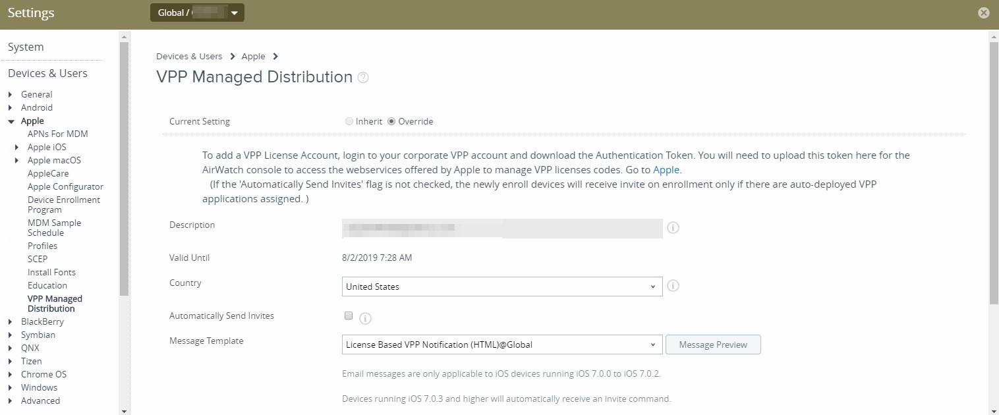Image resolution: width=999 pixels, height=415 pixels.
Task: Click info icon next to Automatically Send Invites
Action: 365,319
